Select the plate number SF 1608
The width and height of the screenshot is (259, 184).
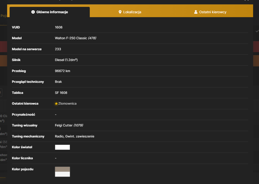pos(61,93)
